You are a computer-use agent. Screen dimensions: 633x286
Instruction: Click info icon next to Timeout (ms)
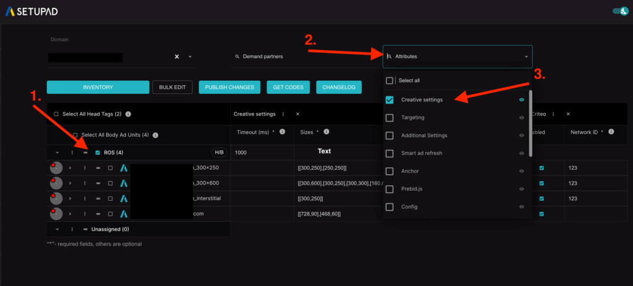click(282, 132)
